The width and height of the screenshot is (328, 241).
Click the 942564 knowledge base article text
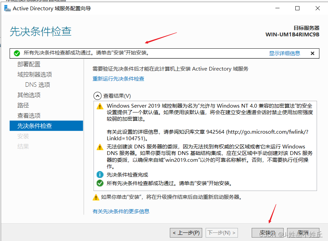point(215,132)
